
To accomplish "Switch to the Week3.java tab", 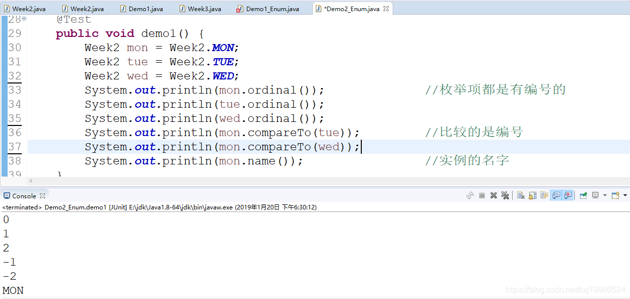I will coord(200,9).
